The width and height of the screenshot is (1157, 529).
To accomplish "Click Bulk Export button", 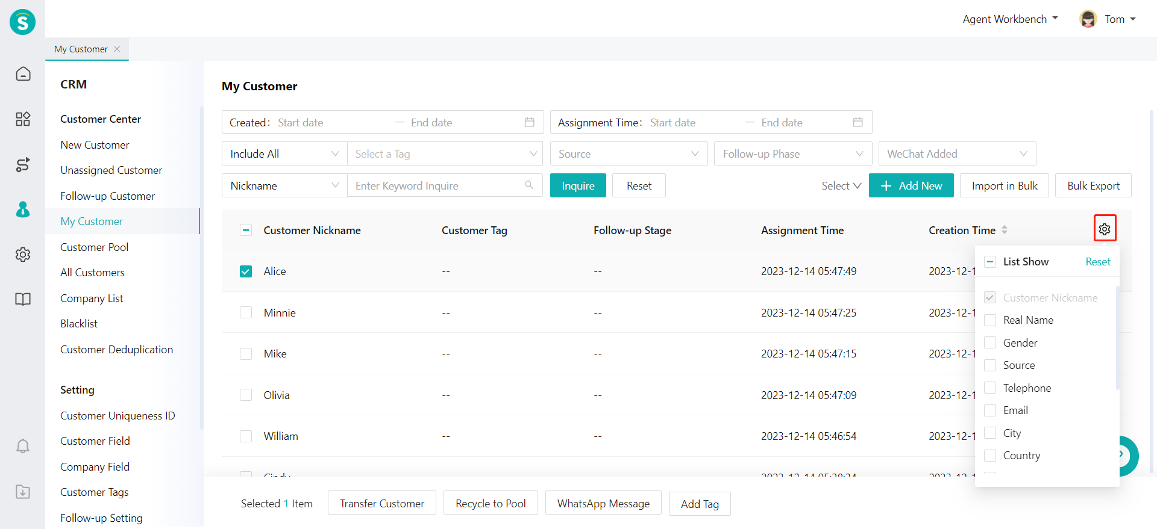I will pyautogui.click(x=1093, y=185).
